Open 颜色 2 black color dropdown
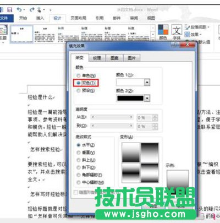Viewport: 220px width, 223px height. [147, 98]
